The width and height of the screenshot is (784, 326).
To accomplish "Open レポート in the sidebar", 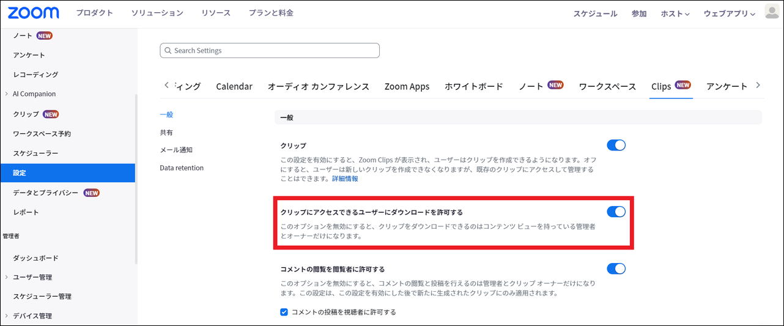I will click(x=26, y=212).
